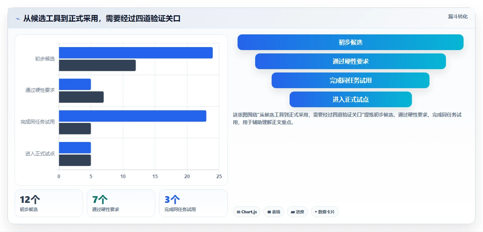Click the x-axis value 10

[123, 176]
